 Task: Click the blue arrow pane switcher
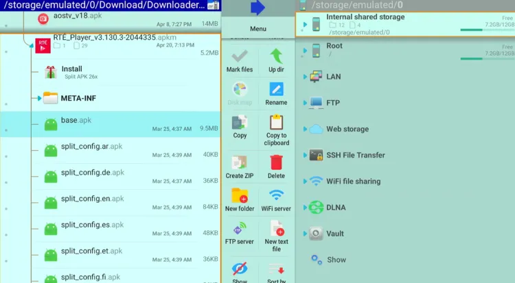[257, 8]
